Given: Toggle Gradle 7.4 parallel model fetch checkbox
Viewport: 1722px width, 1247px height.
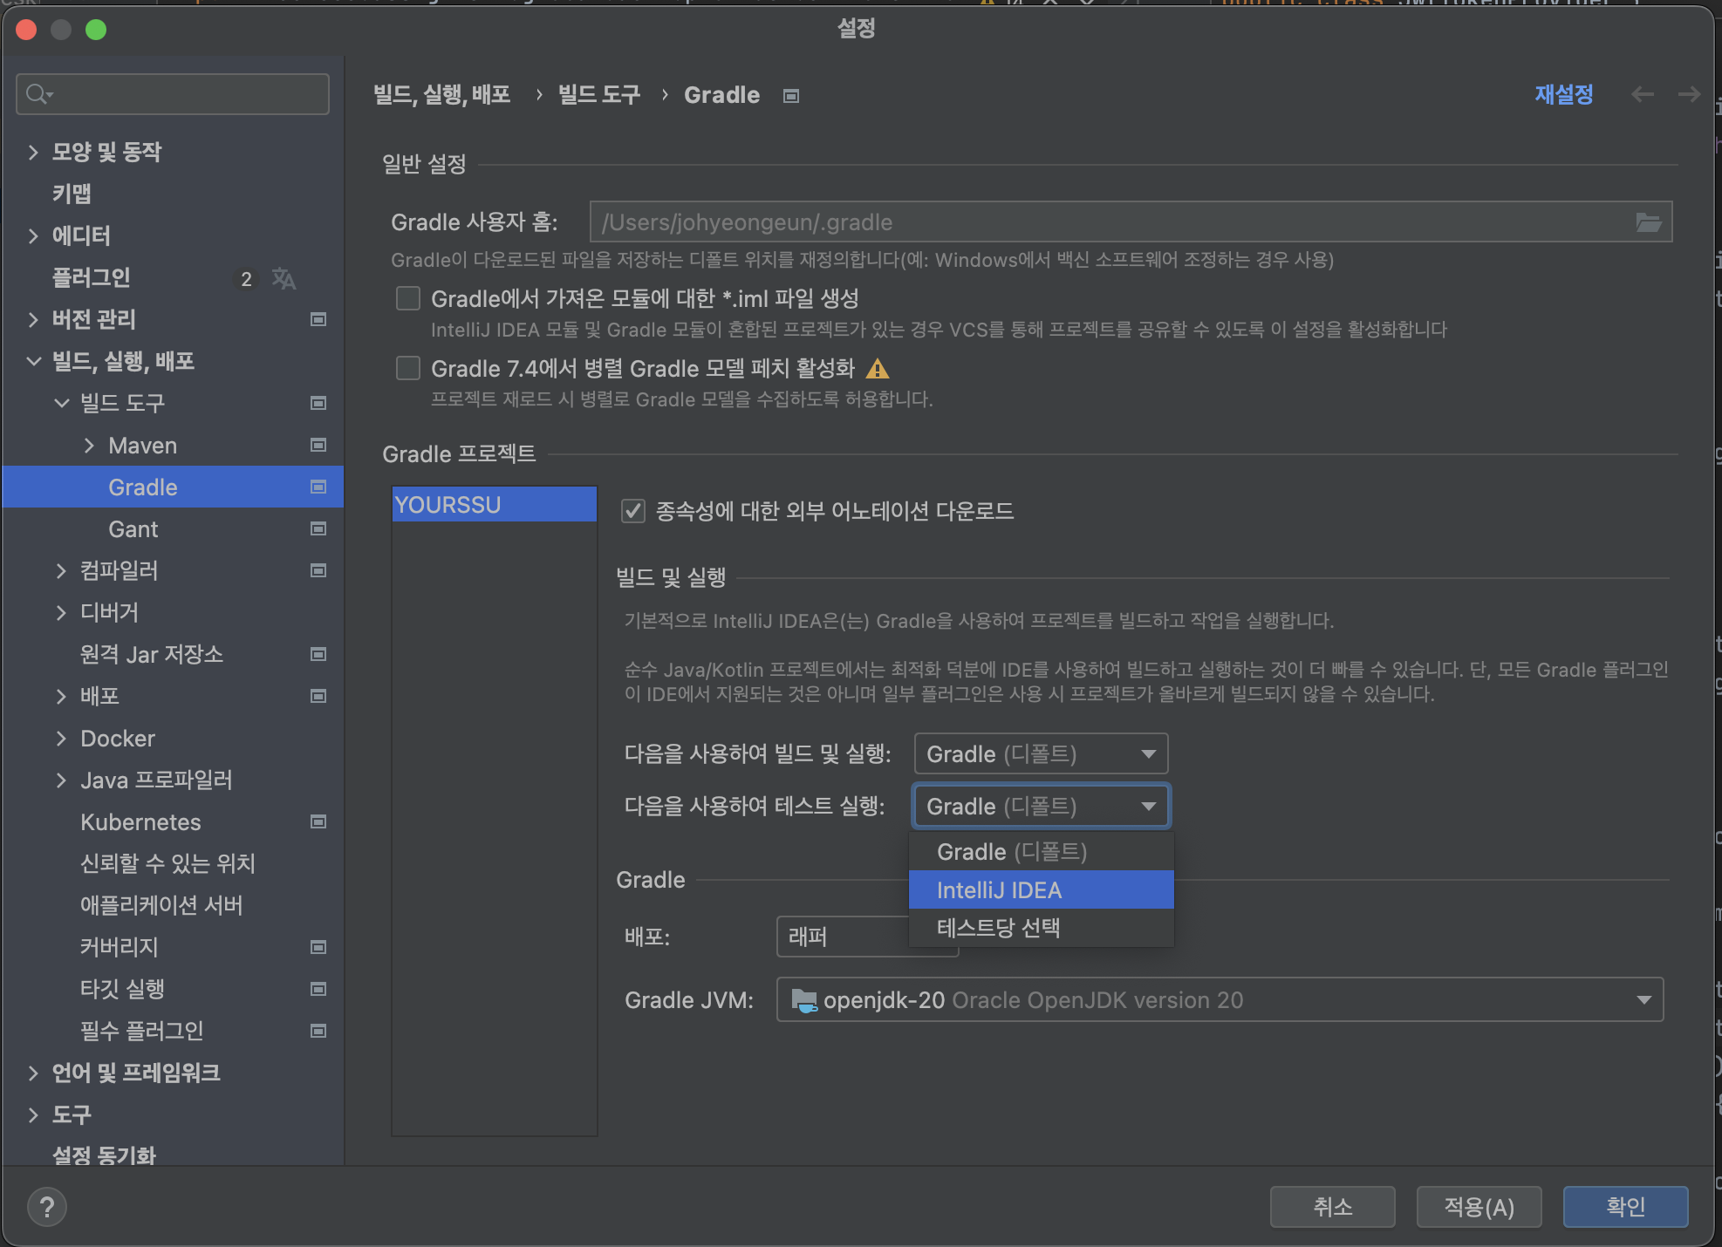Looking at the screenshot, I should coord(408,369).
